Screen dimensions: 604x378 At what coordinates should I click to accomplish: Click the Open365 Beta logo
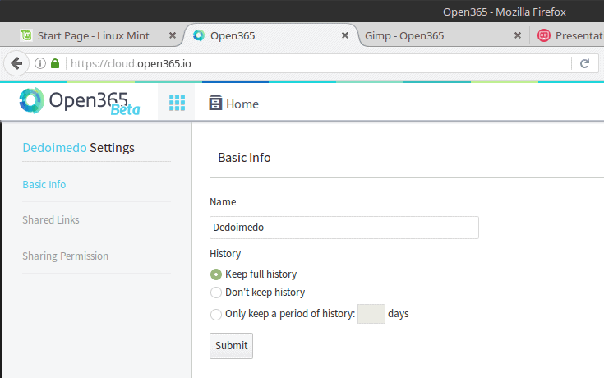click(x=80, y=101)
